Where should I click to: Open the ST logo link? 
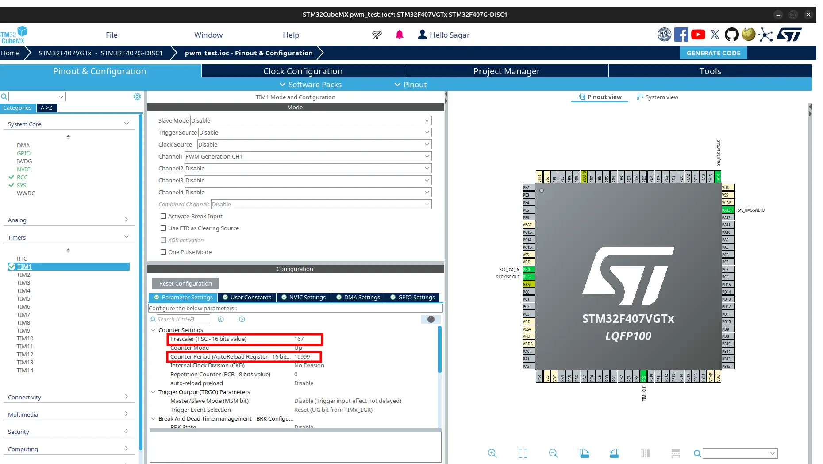pos(789,35)
